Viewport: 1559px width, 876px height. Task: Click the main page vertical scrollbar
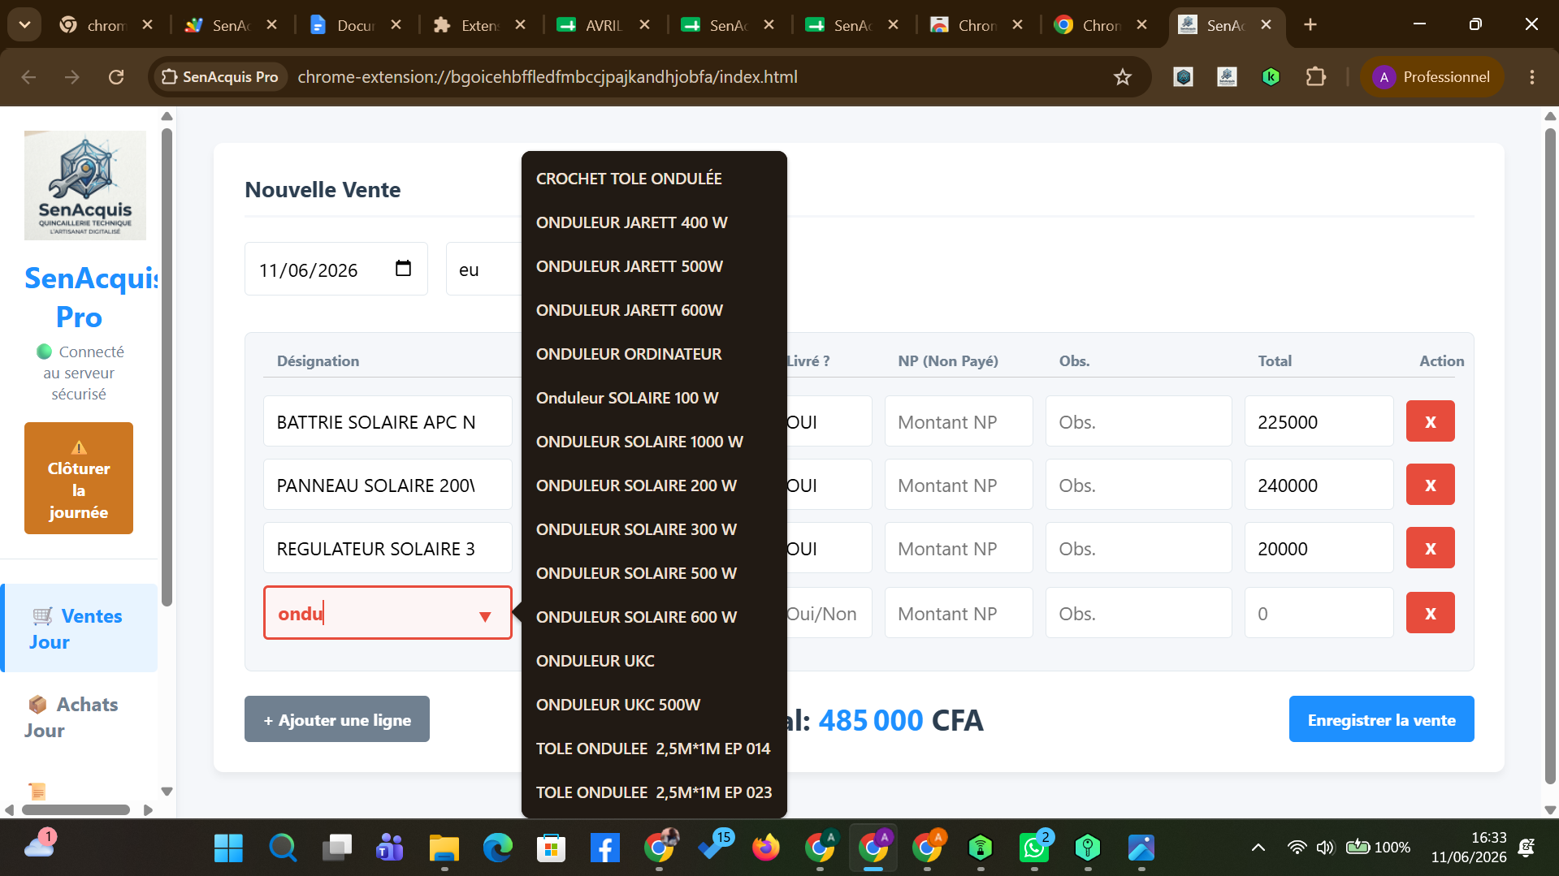pos(1550,455)
